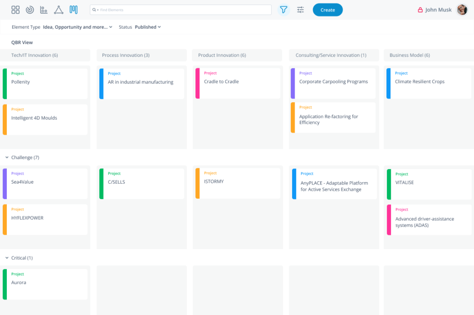
Task: Open John Musk's profile avatar
Action: 462,10
